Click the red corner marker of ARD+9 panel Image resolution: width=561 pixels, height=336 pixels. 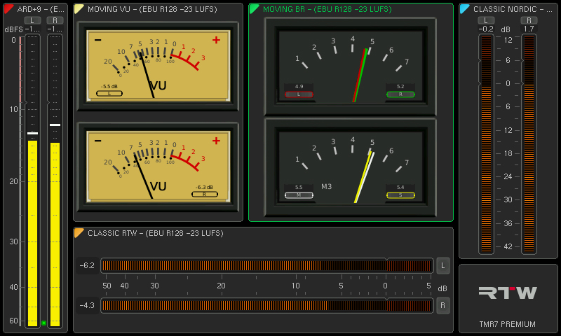coord(8,9)
